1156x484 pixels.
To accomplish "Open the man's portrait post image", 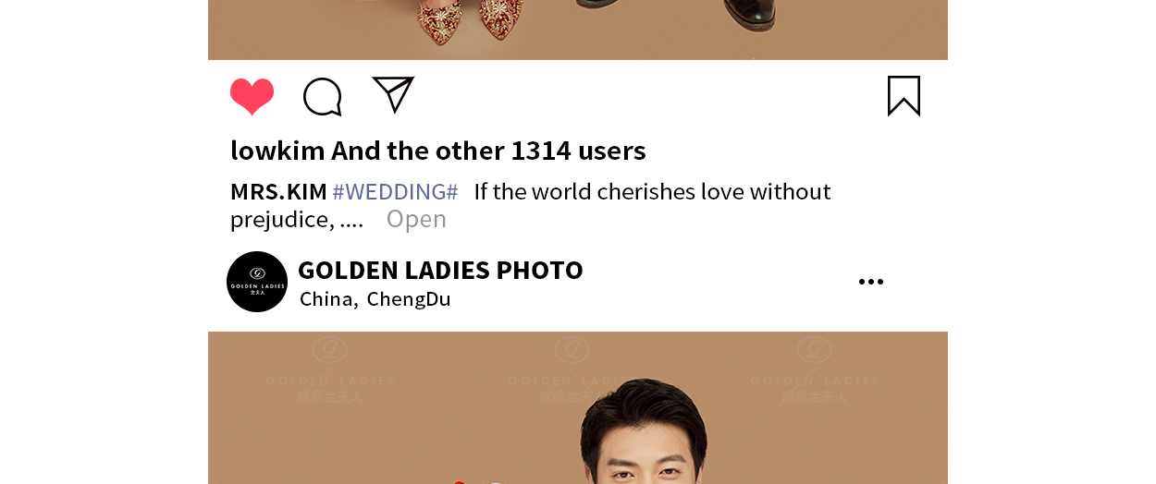I will tap(578, 407).
